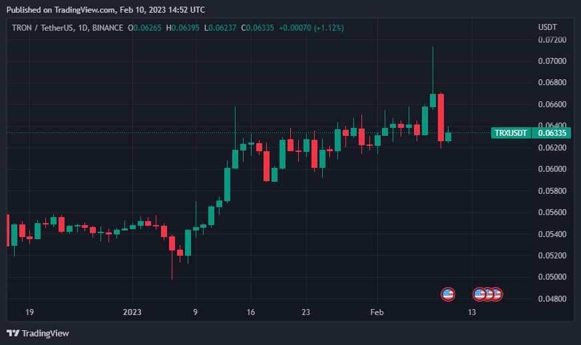This screenshot has width=581, height=345.
Task: Click the high value 0.06395
Action: (x=185, y=28)
